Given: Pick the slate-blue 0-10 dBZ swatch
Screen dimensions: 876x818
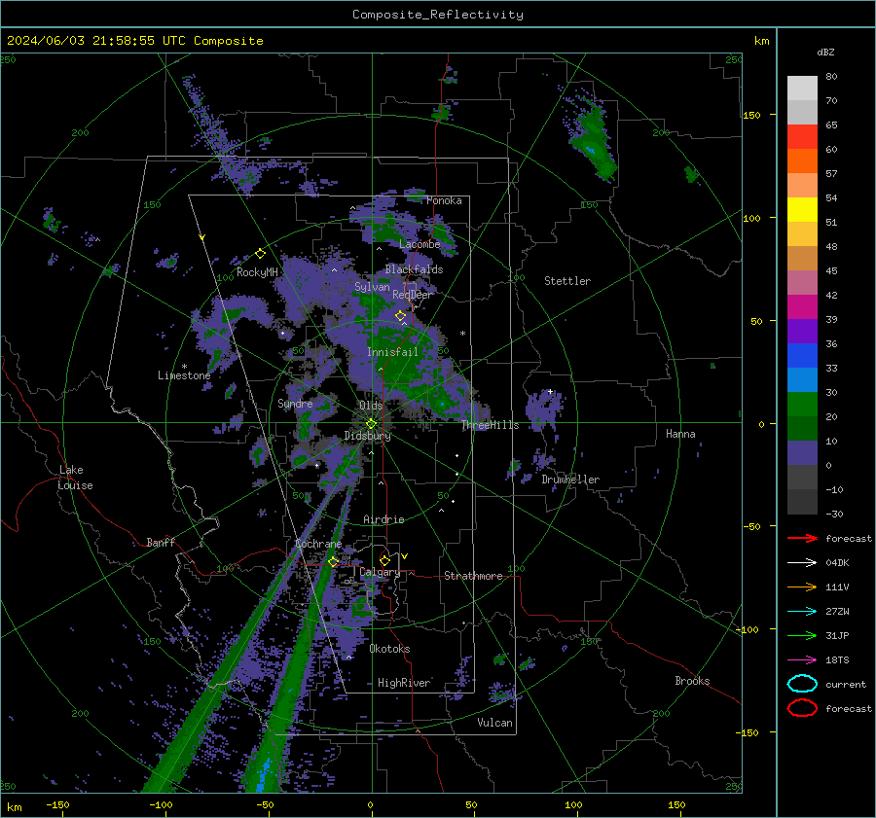Looking at the screenshot, I should (x=802, y=452).
